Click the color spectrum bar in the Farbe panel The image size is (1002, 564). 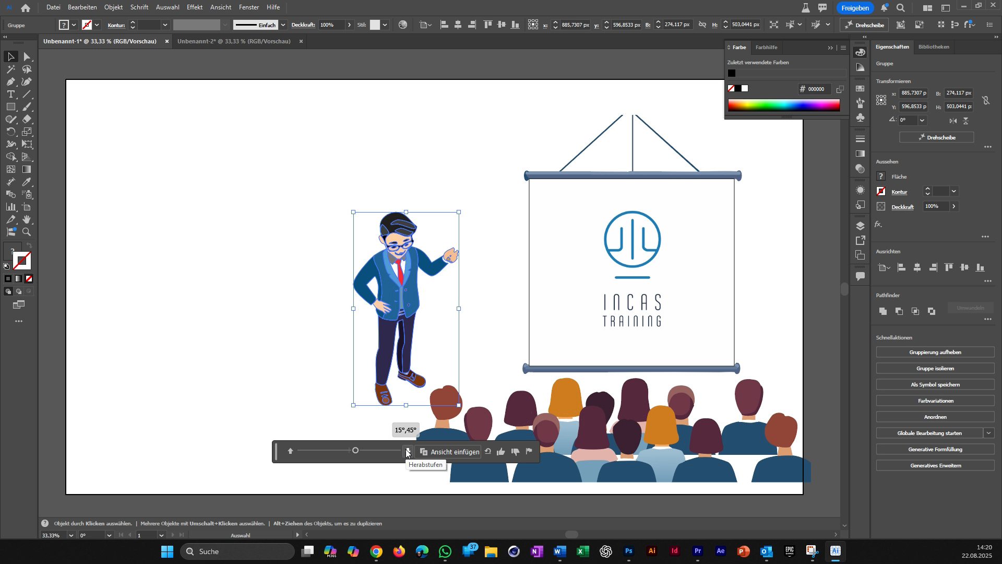784,105
